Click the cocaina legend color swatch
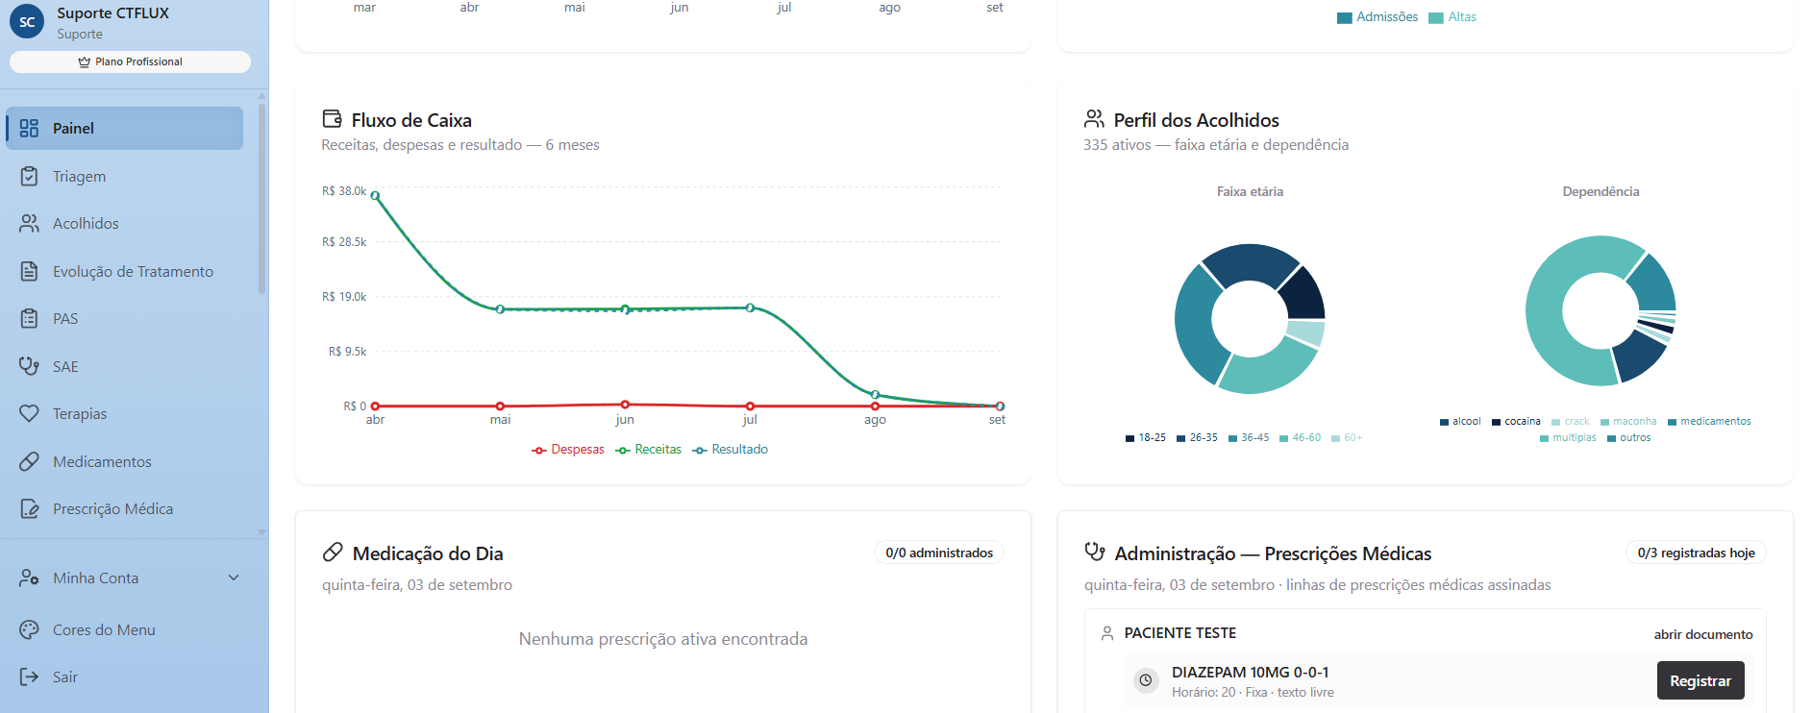This screenshot has width=1812, height=713. (x=1497, y=422)
